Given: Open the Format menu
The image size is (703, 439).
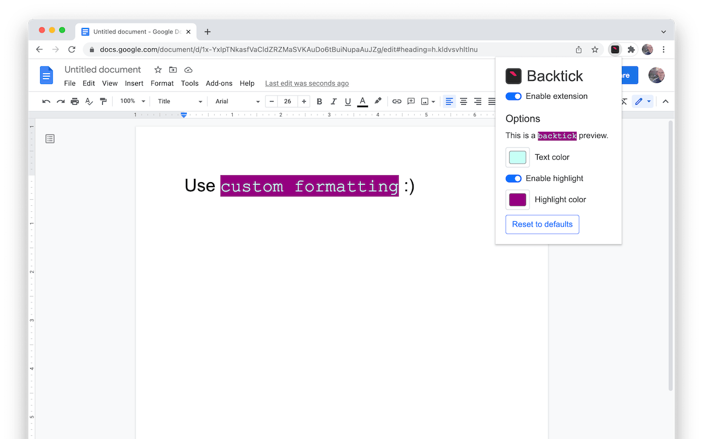Looking at the screenshot, I should coord(162,83).
